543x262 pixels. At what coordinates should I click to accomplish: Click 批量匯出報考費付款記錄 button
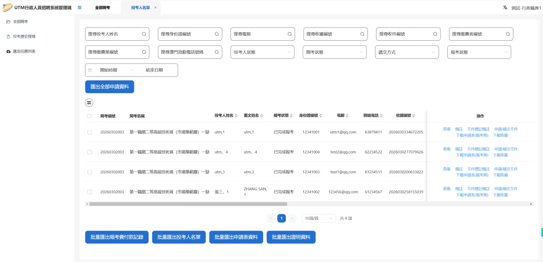point(117,237)
